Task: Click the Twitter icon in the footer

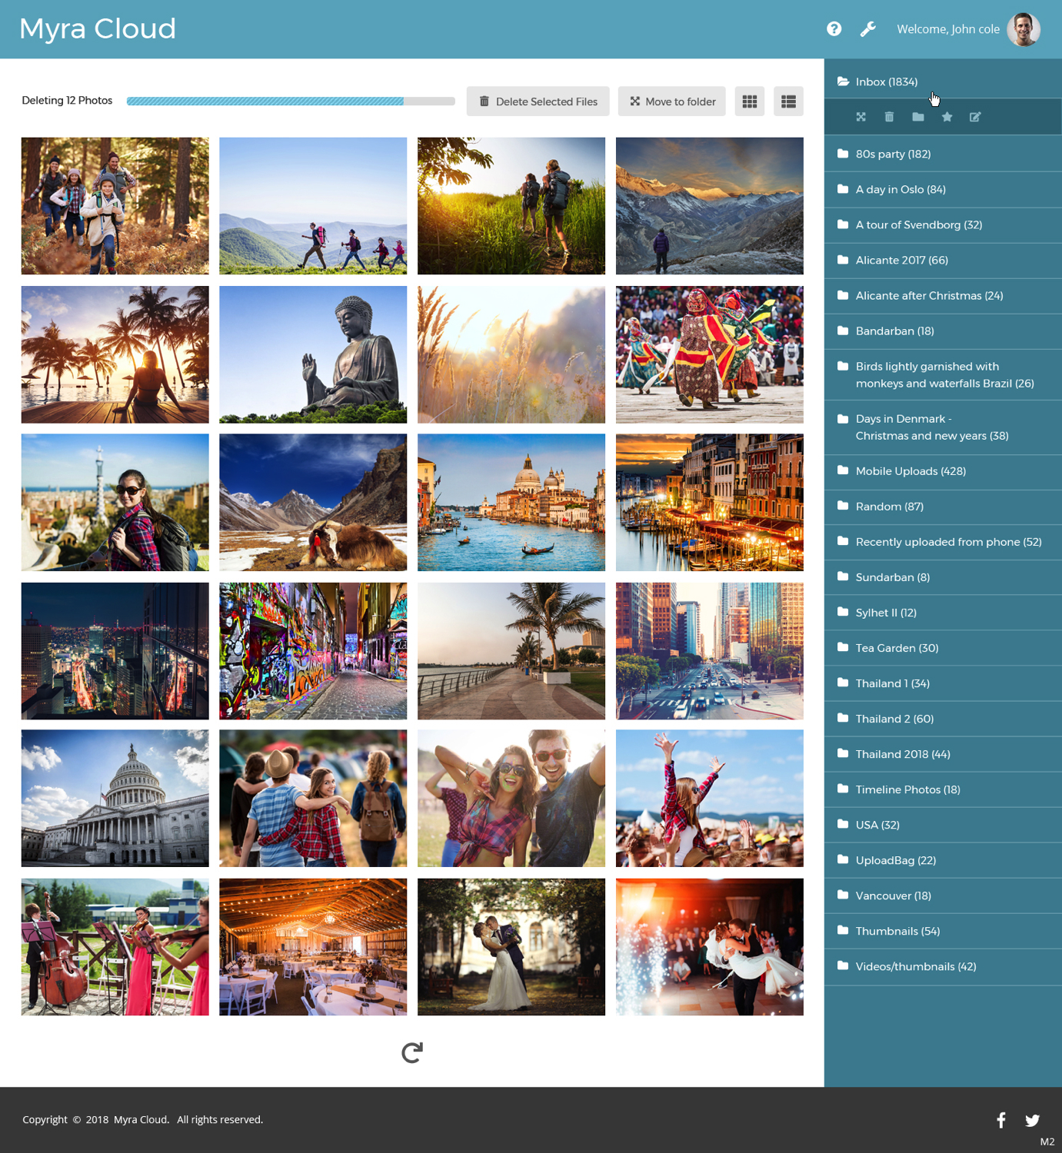Action: point(1033,1120)
